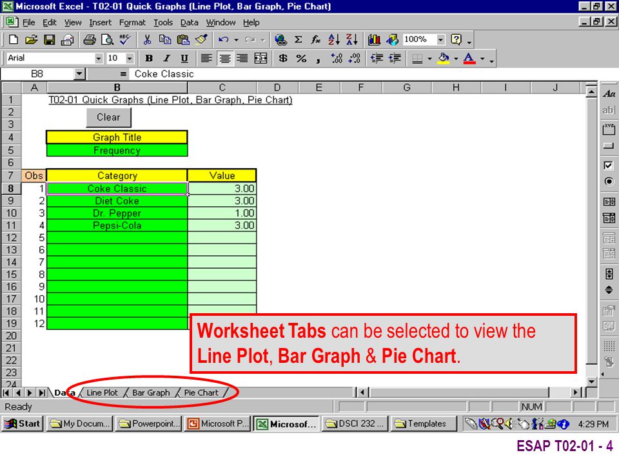619x464 pixels.
Task: Launch the Chart Wizard
Action: point(374,39)
